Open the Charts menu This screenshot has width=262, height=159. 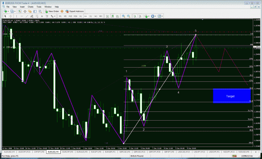(x=31, y=7)
